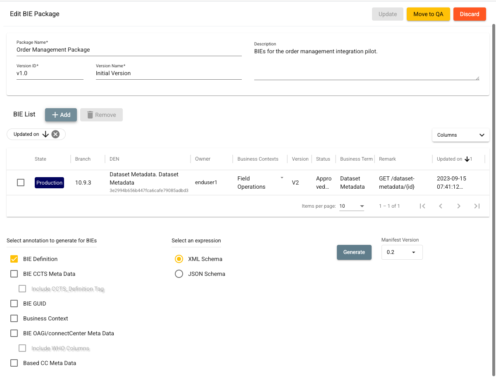496x377 pixels.
Task: Click the 2023-09-15 updated date cell
Action: click(x=451, y=183)
